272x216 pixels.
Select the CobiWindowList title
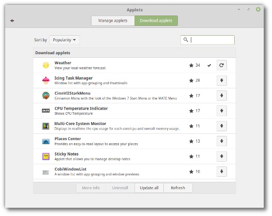(x=70, y=169)
